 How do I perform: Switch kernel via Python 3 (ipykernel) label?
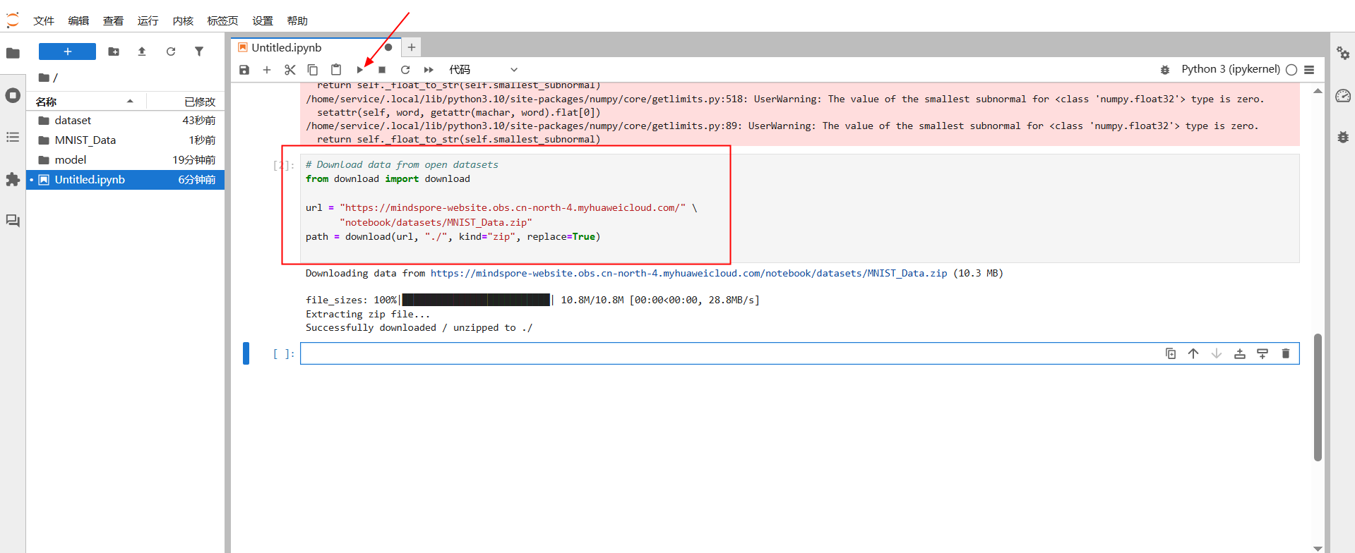click(1231, 69)
